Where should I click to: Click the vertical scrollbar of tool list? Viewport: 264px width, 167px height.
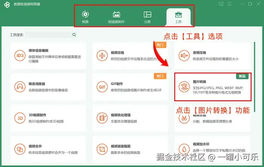(255, 77)
